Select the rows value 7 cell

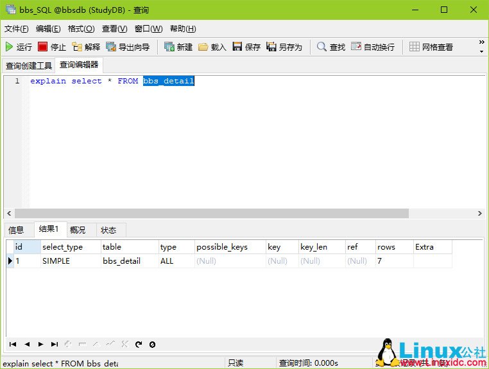395,261
